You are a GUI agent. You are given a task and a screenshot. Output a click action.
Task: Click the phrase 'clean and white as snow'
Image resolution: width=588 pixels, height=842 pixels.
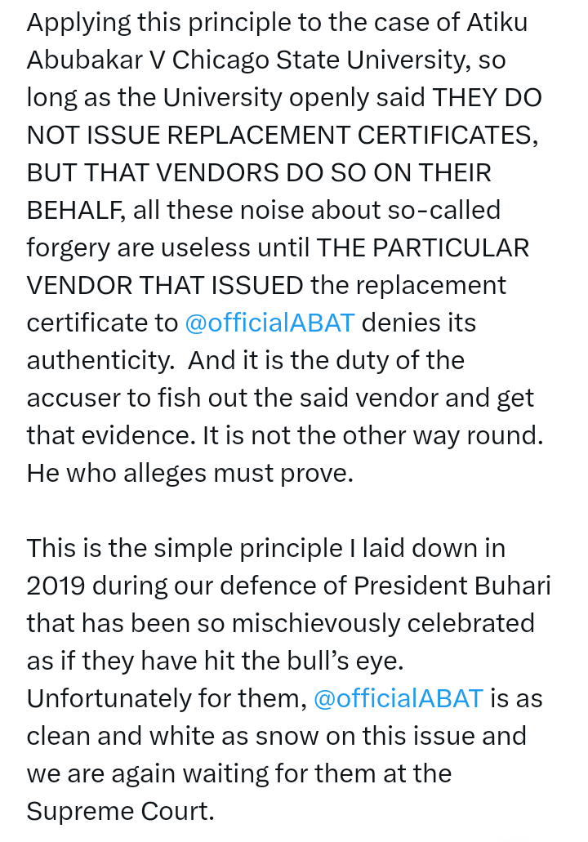[x=173, y=736]
